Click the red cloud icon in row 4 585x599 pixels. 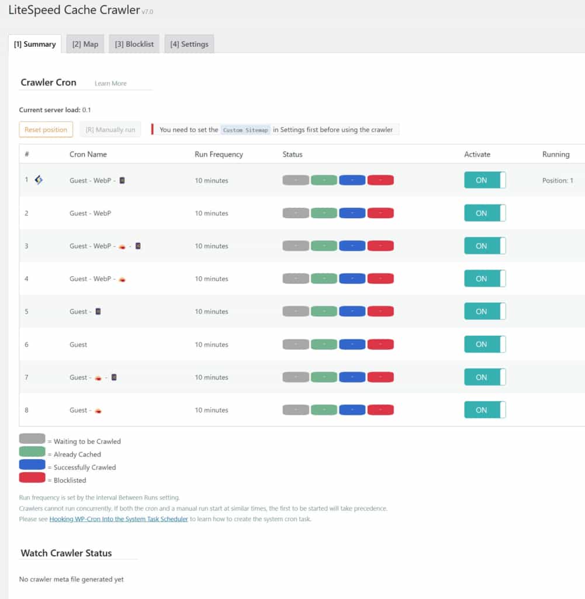[122, 279]
